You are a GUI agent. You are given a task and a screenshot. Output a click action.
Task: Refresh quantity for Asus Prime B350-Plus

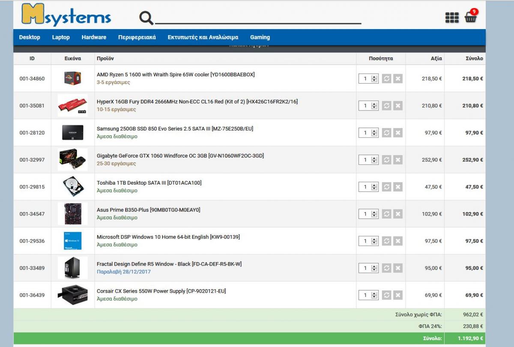click(386, 214)
